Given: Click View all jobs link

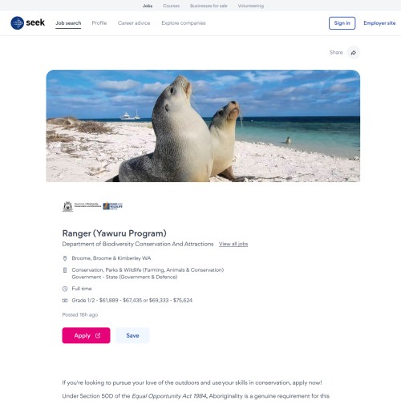Looking at the screenshot, I should point(233,244).
